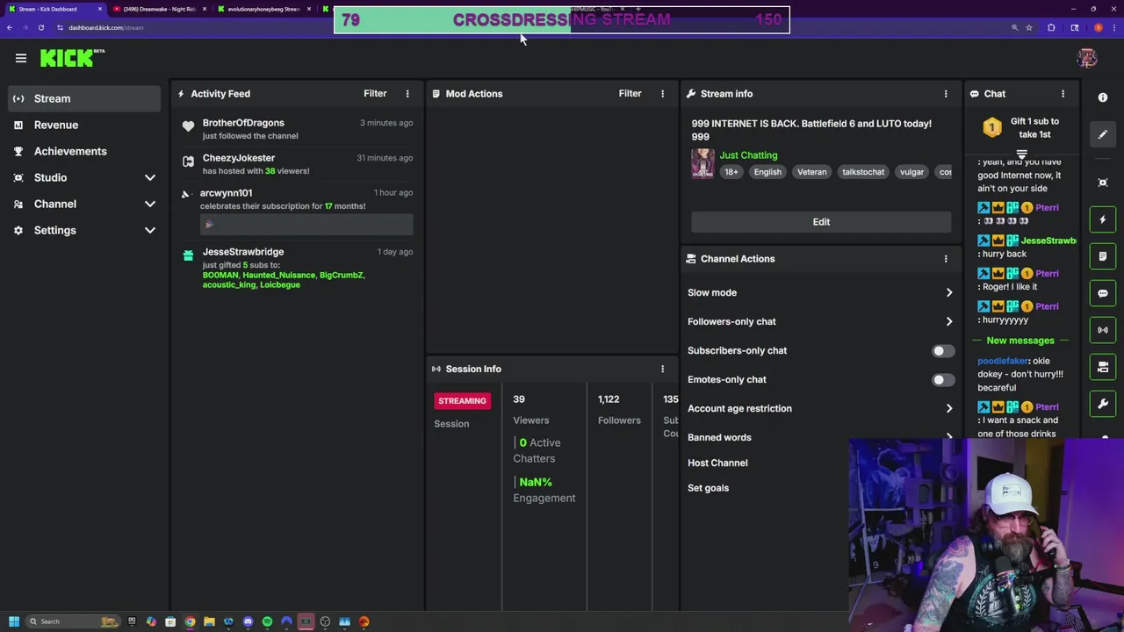Open Banned words options arrow

pos(948,437)
